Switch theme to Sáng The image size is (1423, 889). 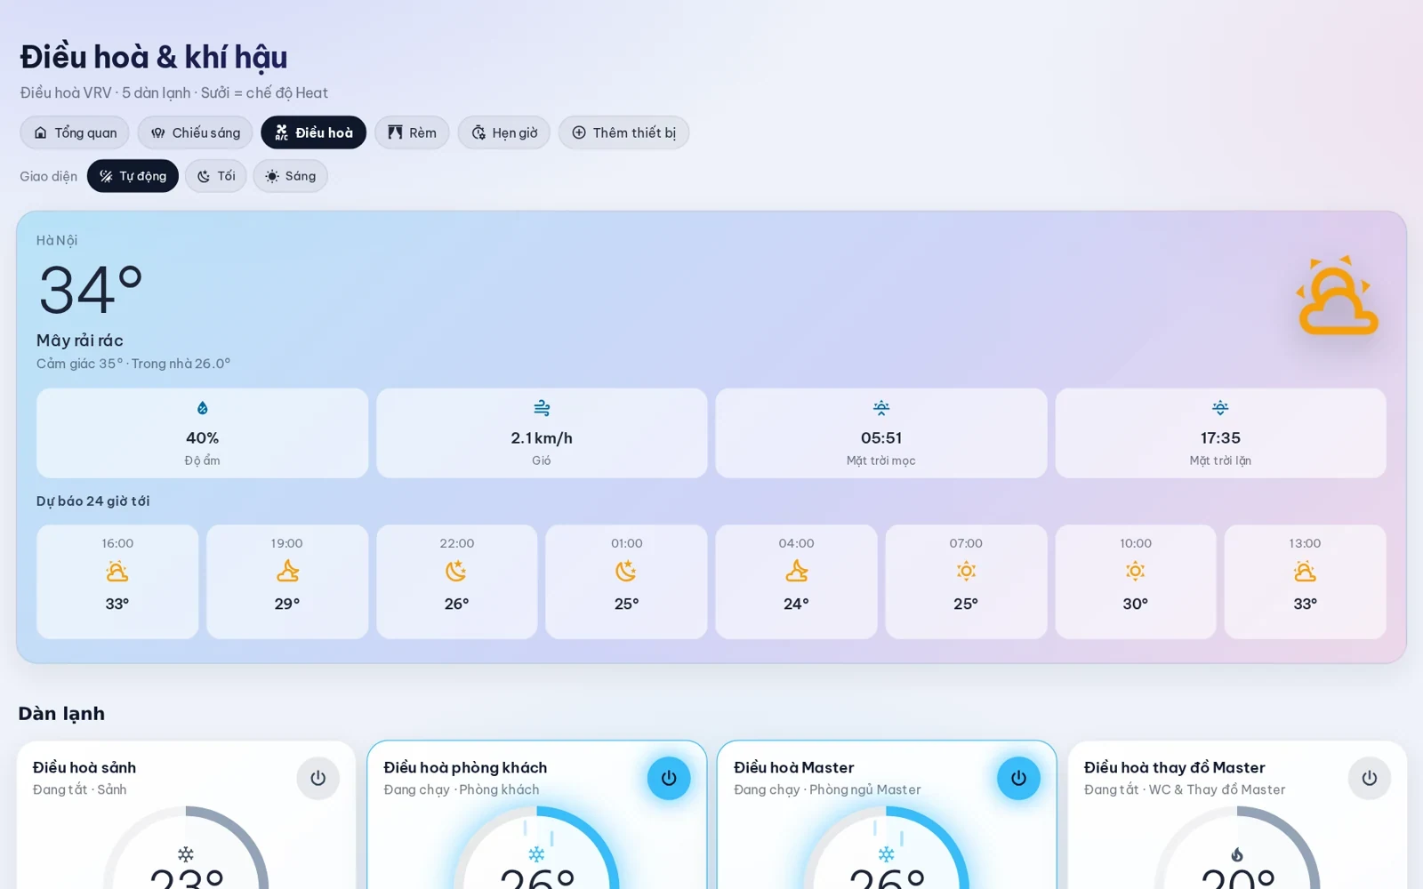[291, 176]
